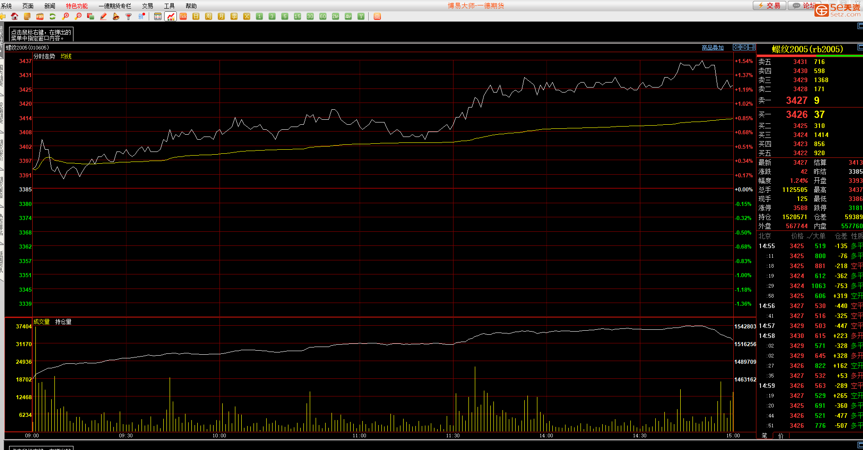Screen dimensions: 863x450
Task: Toggle the side panel layout button
Action: (751, 47)
